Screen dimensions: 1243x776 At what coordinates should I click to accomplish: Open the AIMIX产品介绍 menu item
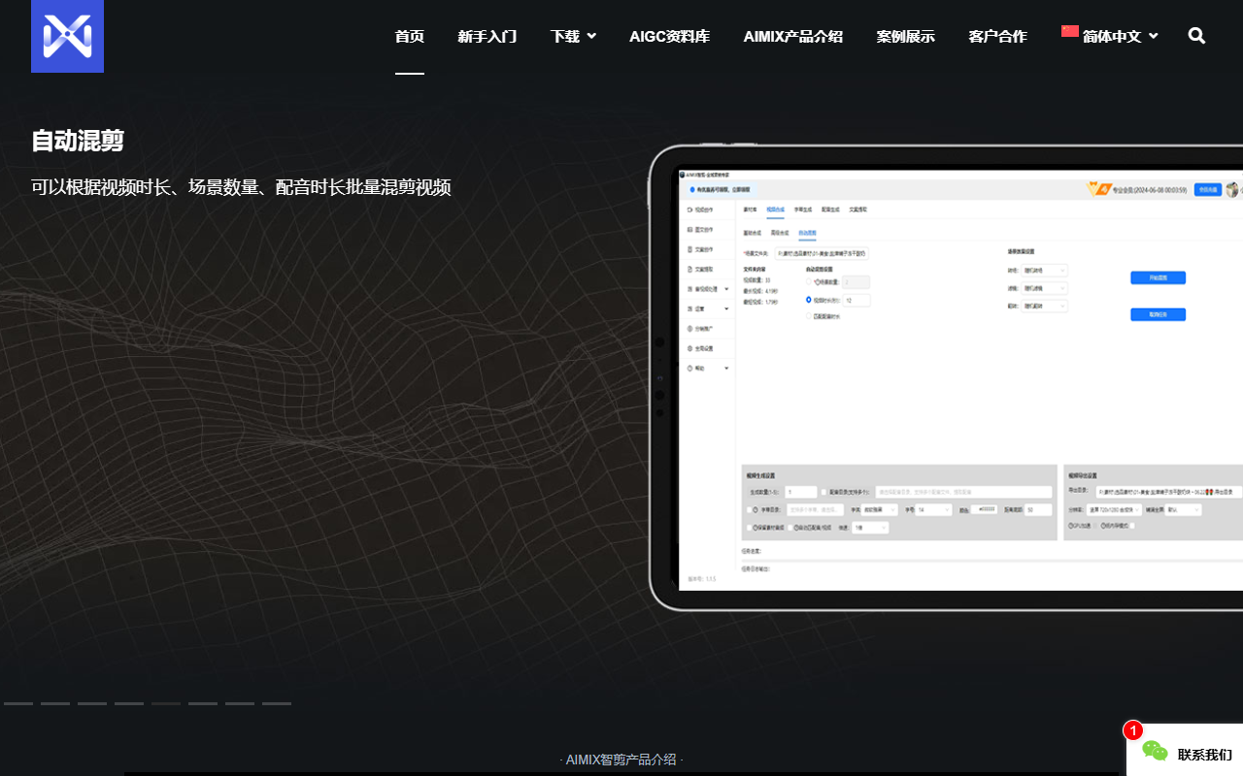(793, 36)
